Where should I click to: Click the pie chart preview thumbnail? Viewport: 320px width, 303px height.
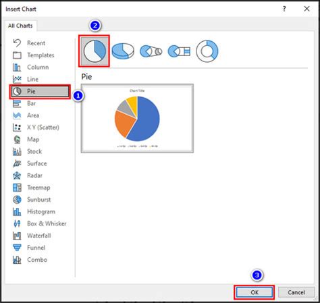click(x=137, y=118)
